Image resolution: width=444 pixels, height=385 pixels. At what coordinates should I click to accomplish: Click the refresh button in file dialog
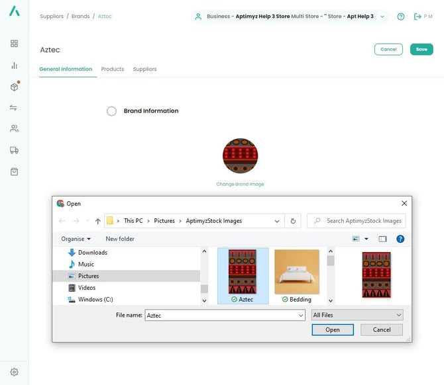[294, 221]
